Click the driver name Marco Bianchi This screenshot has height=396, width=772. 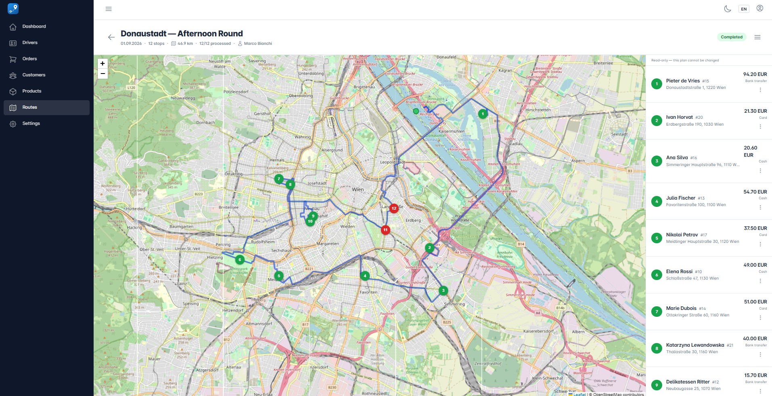[x=258, y=44]
